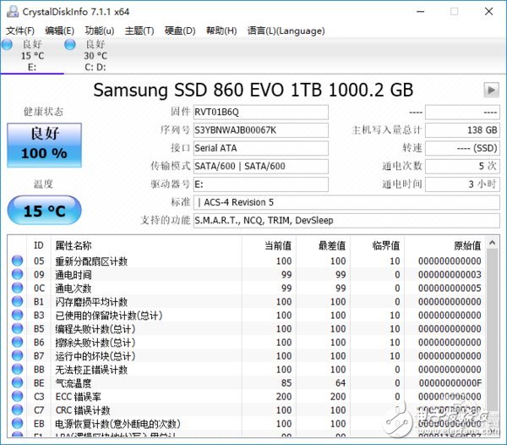Click the ID column header
Image resolution: width=507 pixels, height=445 pixels.
click(39, 245)
